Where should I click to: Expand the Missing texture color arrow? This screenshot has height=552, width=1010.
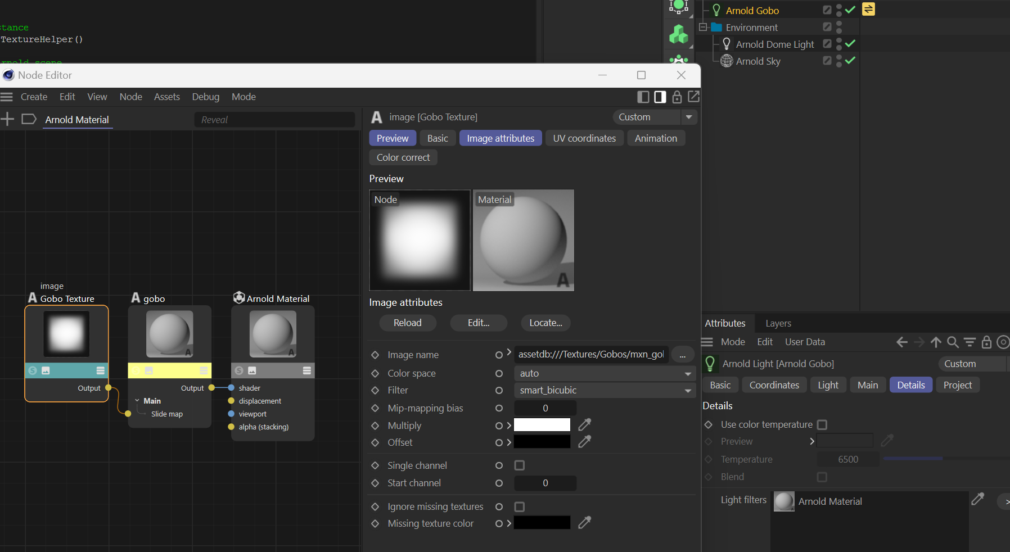click(509, 523)
